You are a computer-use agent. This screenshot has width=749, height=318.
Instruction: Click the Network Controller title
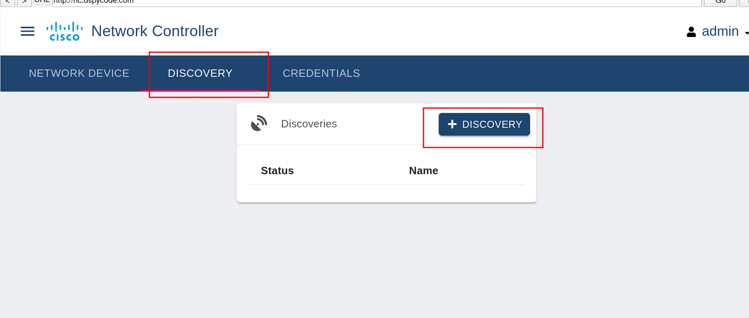[x=155, y=31]
